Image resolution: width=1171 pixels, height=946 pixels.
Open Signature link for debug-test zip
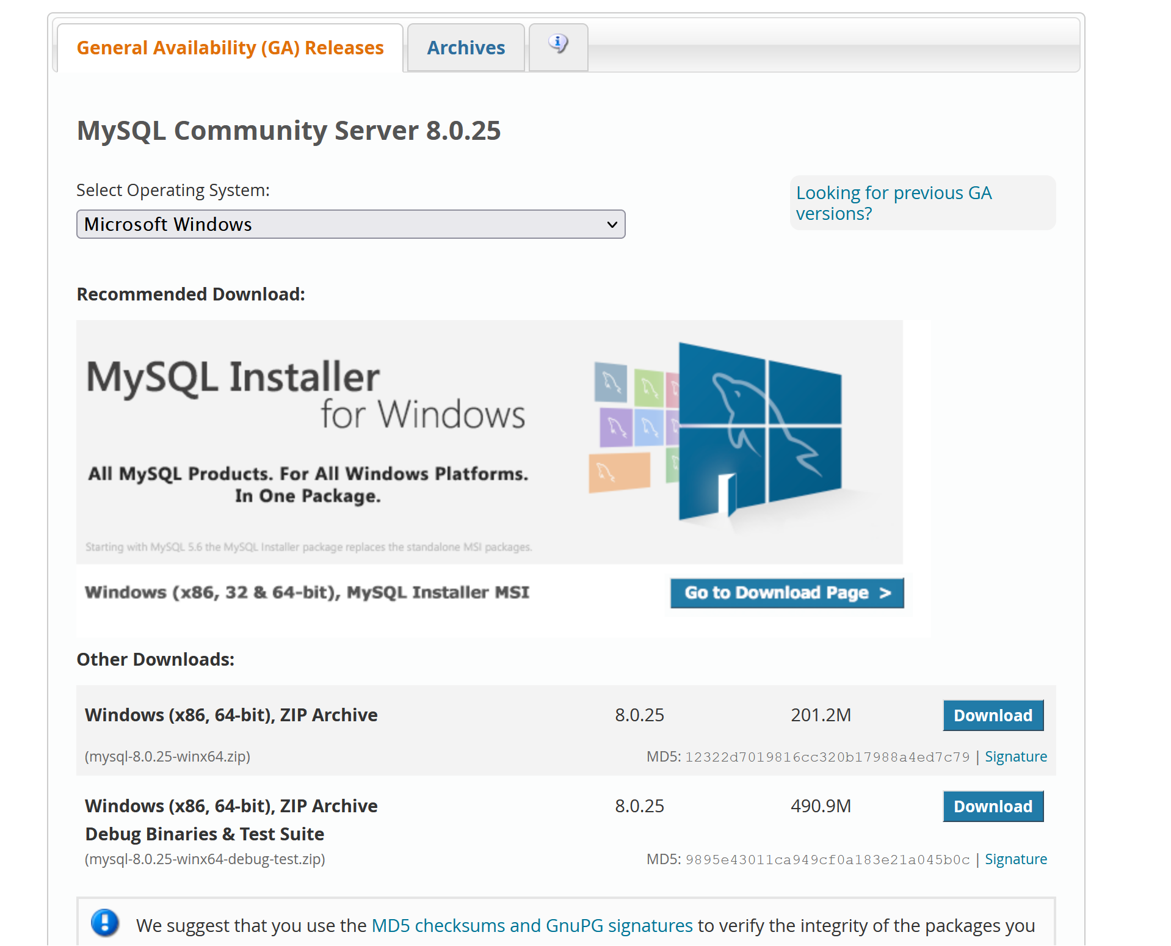coord(1015,859)
